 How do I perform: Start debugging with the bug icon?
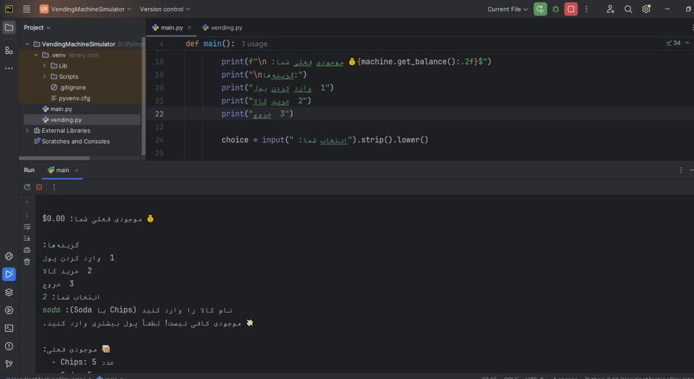click(556, 9)
